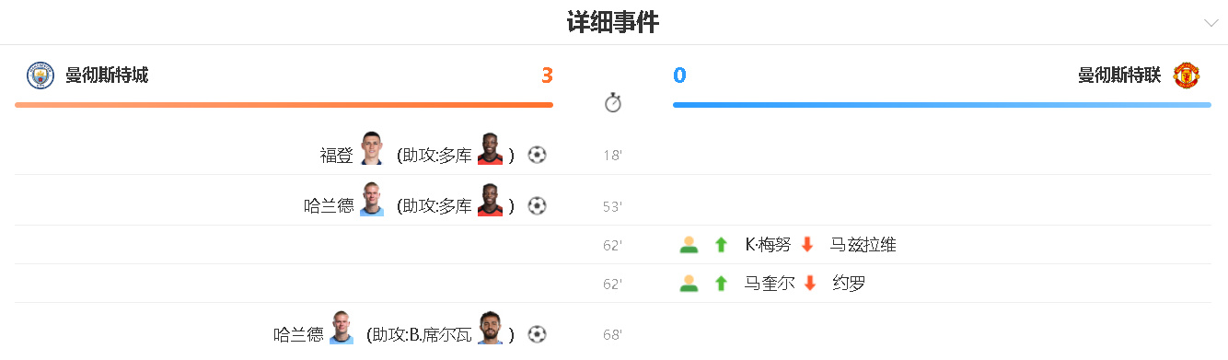Click the stopwatch icon between scores

click(x=613, y=102)
